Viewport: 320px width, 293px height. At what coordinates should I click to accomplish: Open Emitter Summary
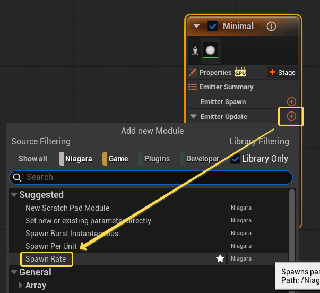click(x=227, y=87)
